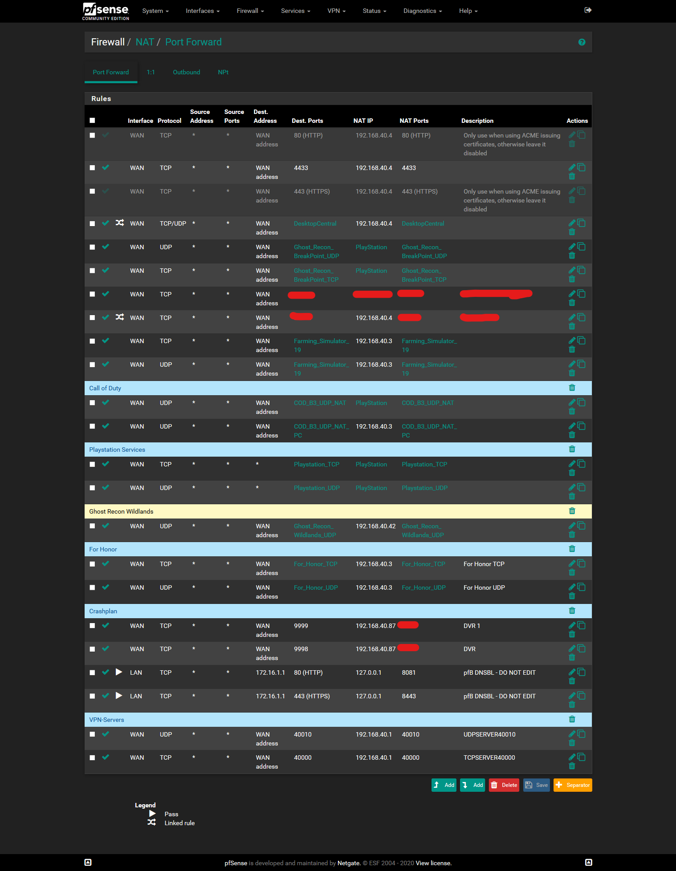Open the DesktopCentral Dest. Ports alias link

pyautogui.click(x=315, y=223)
